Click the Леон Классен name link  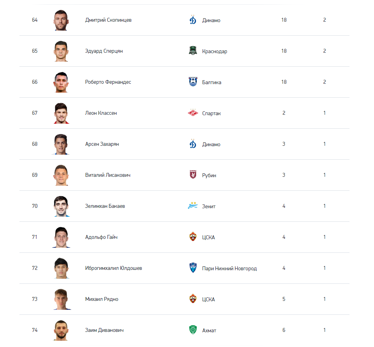(101, 113)
